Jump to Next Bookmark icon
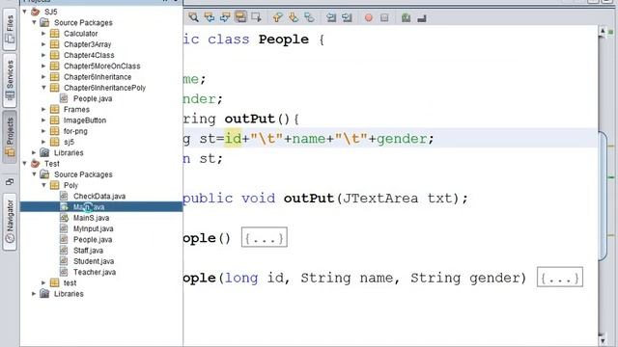The height and width of the screenshot is (347, 618). (x=294, y=17)
